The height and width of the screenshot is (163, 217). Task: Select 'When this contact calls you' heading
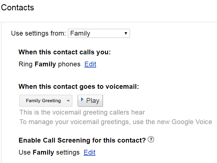[x=65, y=52]
